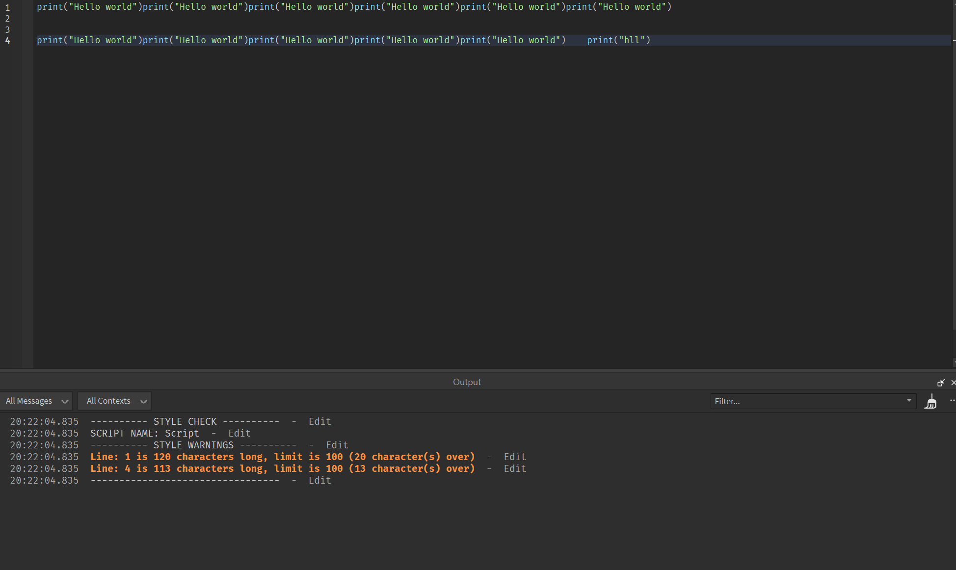
Task: Place cursor in the print("hll") call
Action: (618, 40)
